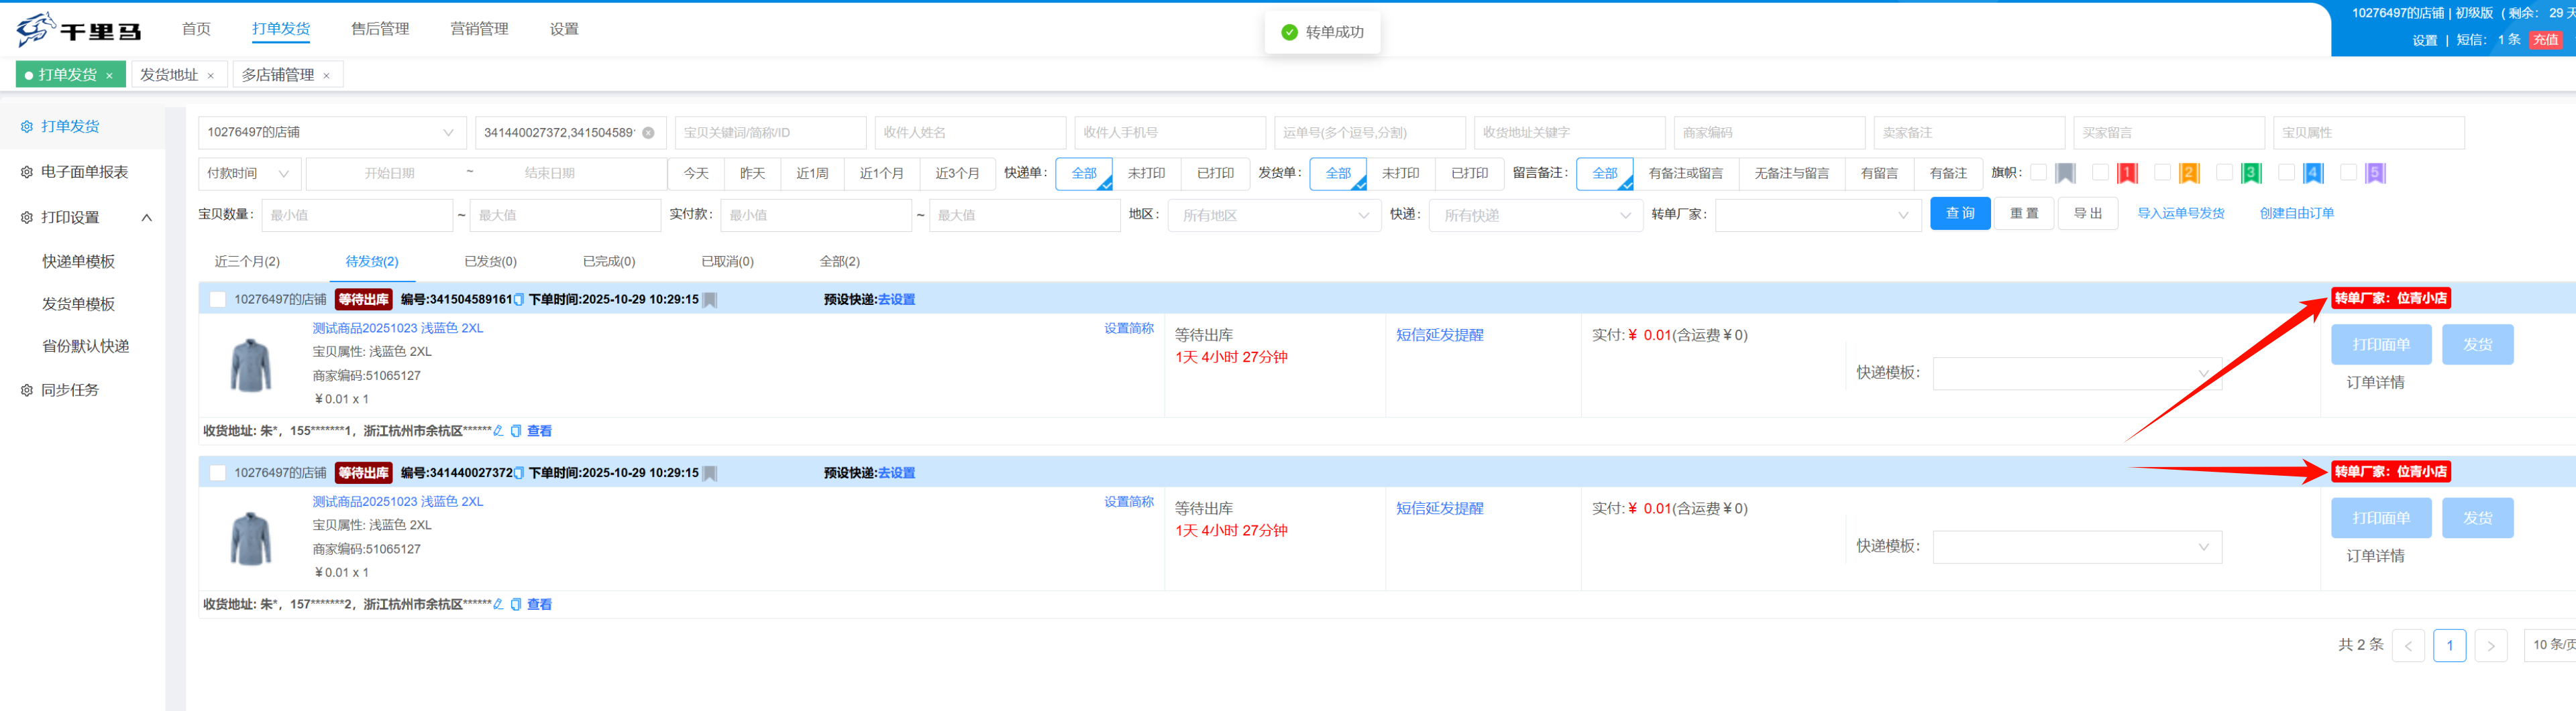The image size is (2576, 711).
Task: Click gray flag icon on order 341504589161
Action: pyautogui.click(x=709, y=300)
